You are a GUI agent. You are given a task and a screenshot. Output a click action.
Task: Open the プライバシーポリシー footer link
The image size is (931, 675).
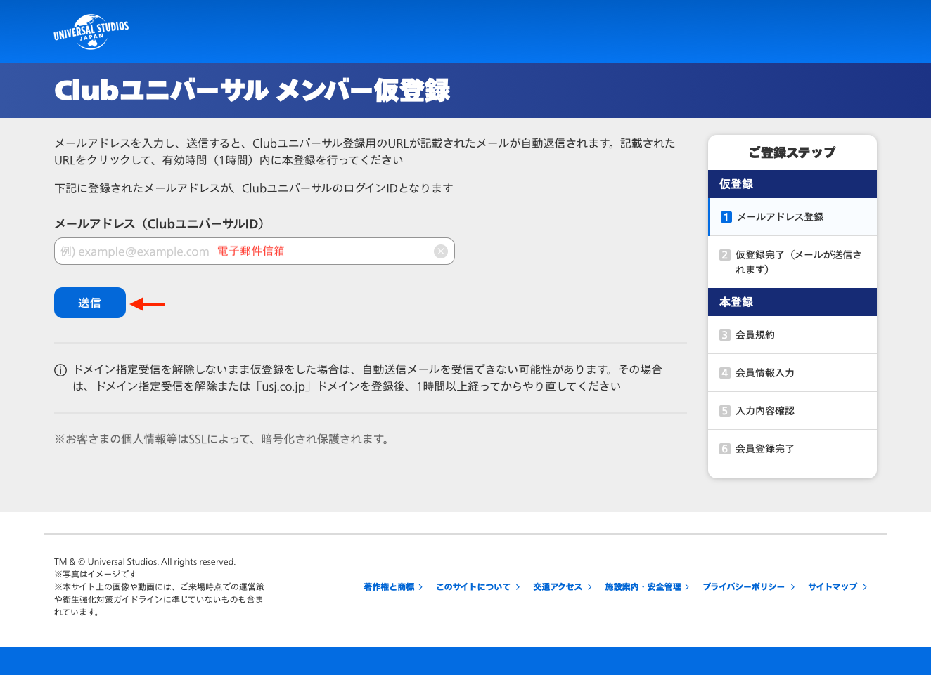(743, 587)
